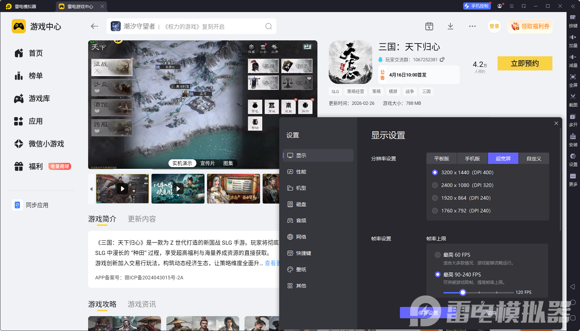Image resolution: width=580 pixels, height=331 pixels.
Task: Click 保存设置 to save settings
Action: 428,313
